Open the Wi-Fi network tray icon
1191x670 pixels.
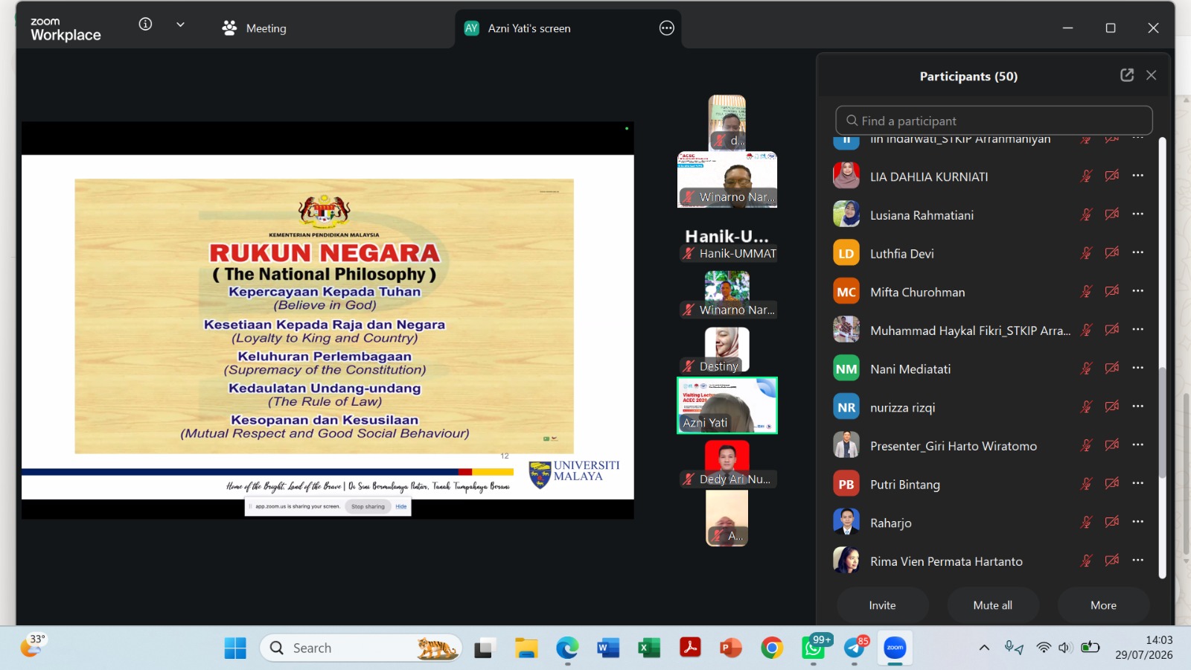1044,648
